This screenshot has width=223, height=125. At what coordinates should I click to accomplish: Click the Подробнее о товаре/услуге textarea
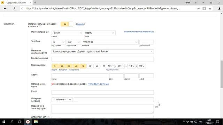tap(103, 109)
